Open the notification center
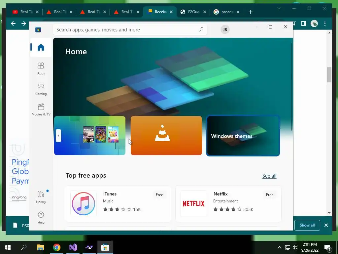Viewport: 338px width, 254px height. click(328, 247)
